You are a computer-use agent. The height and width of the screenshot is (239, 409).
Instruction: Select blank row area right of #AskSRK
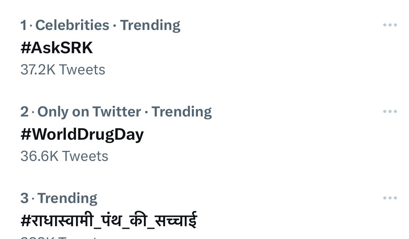(236, 48)
